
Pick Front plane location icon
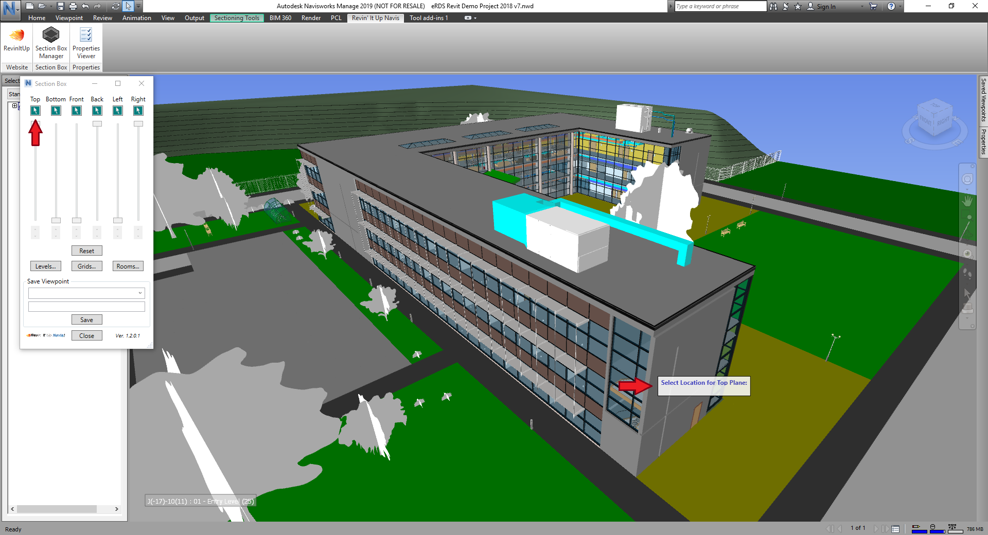coord(77,111)
